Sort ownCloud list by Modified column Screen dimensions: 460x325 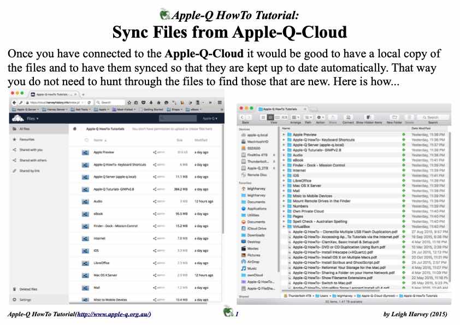tap(201, 140)
